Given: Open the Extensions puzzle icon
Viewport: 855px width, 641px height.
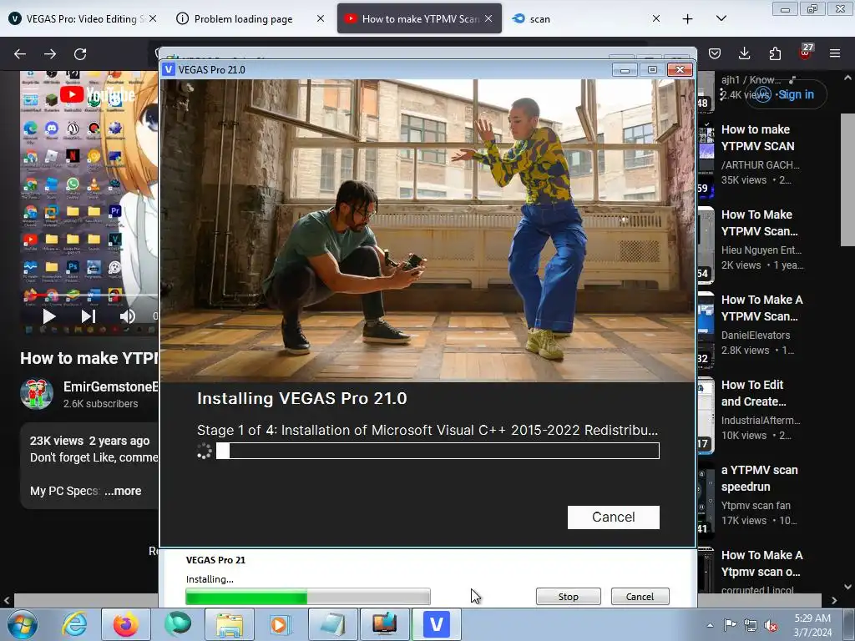Looking at the screenshot, I should [775, 53].
